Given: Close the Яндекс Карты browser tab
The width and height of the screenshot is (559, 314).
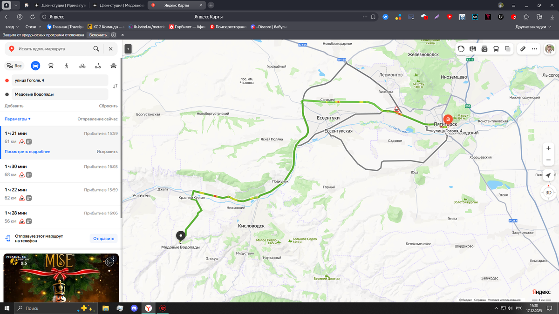Looking at the screenshot, I should point(201,5).
